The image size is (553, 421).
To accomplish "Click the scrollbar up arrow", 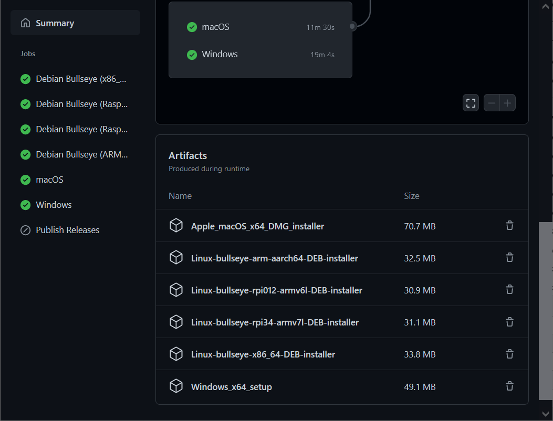I will click(546, 7).
